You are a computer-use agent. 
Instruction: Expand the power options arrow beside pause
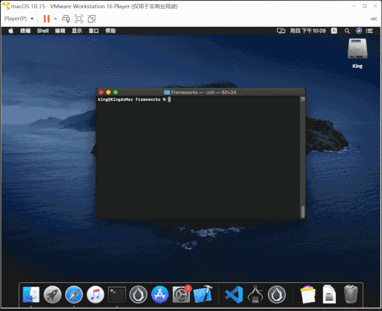tap(55, 19)
